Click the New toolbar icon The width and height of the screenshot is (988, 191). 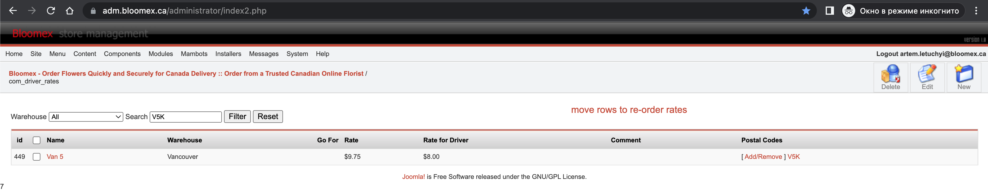tap(964, 77)
